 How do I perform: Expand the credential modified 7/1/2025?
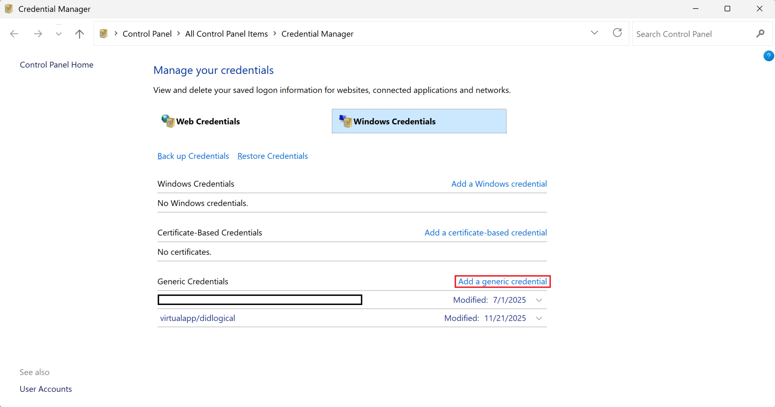tap(539, 300)
